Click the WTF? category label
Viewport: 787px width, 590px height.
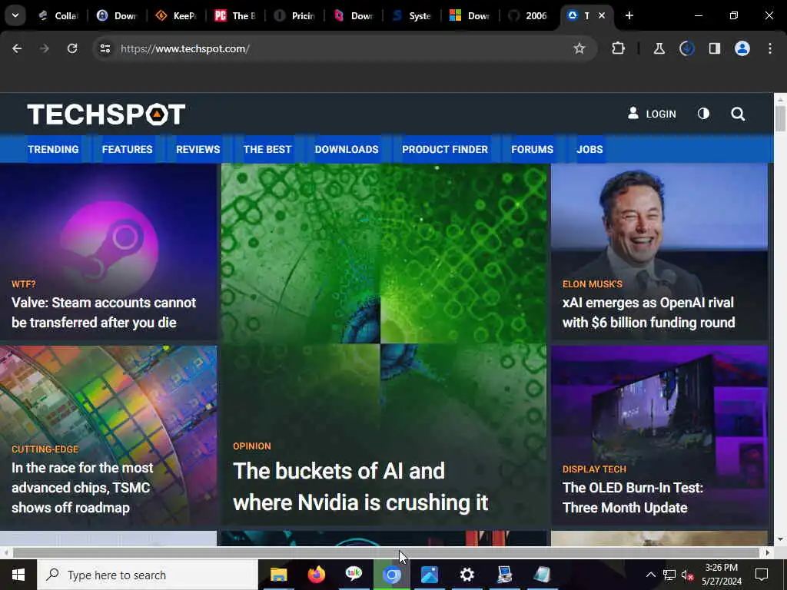(24, 284)
